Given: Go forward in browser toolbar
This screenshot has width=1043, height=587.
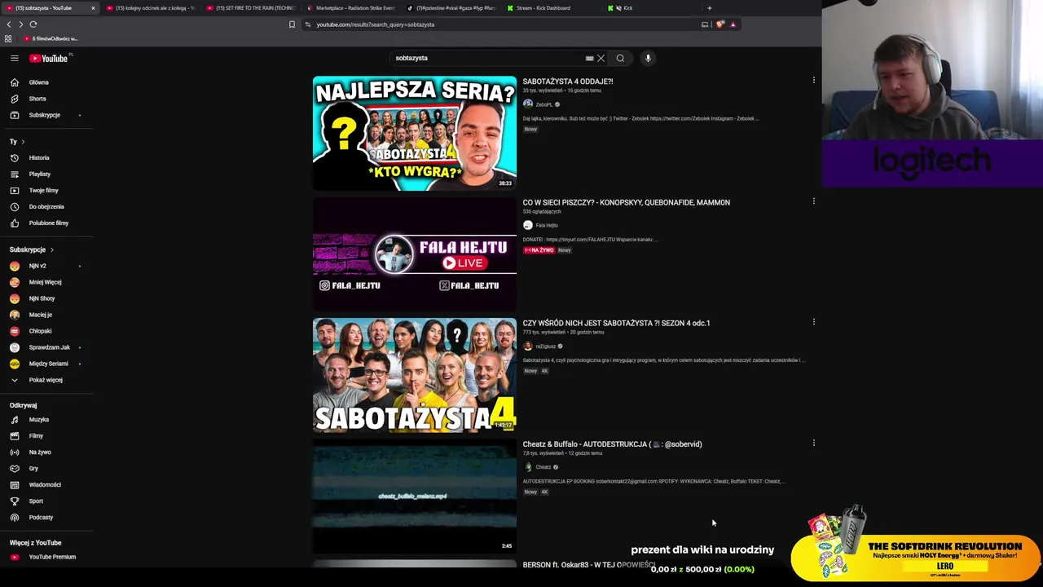Looking at the screenshot, I should [20, 24].
